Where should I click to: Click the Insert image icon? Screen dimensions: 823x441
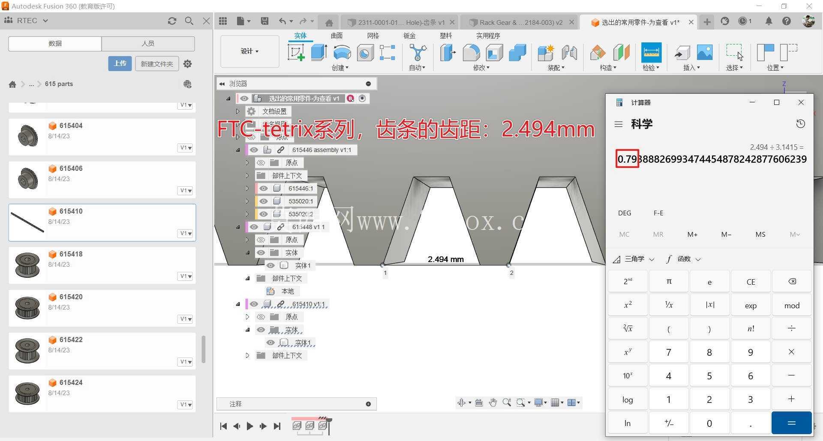pyautogui.click(x=705, y=53)
